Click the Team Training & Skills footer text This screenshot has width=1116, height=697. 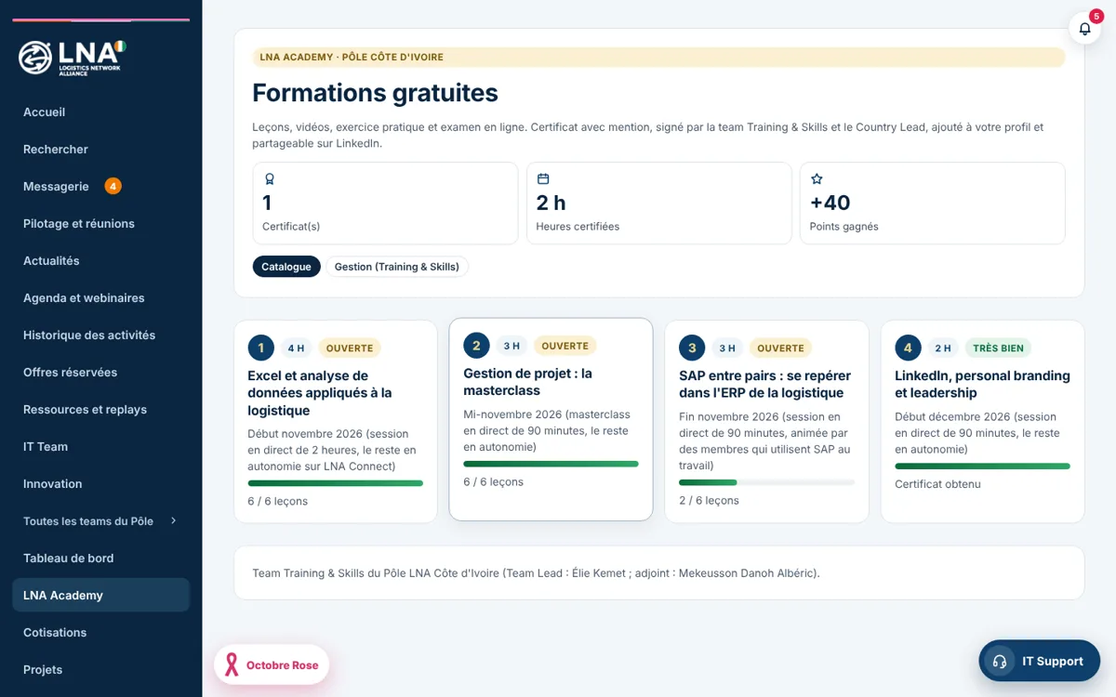pyautogui.click(x=536, y=573)
